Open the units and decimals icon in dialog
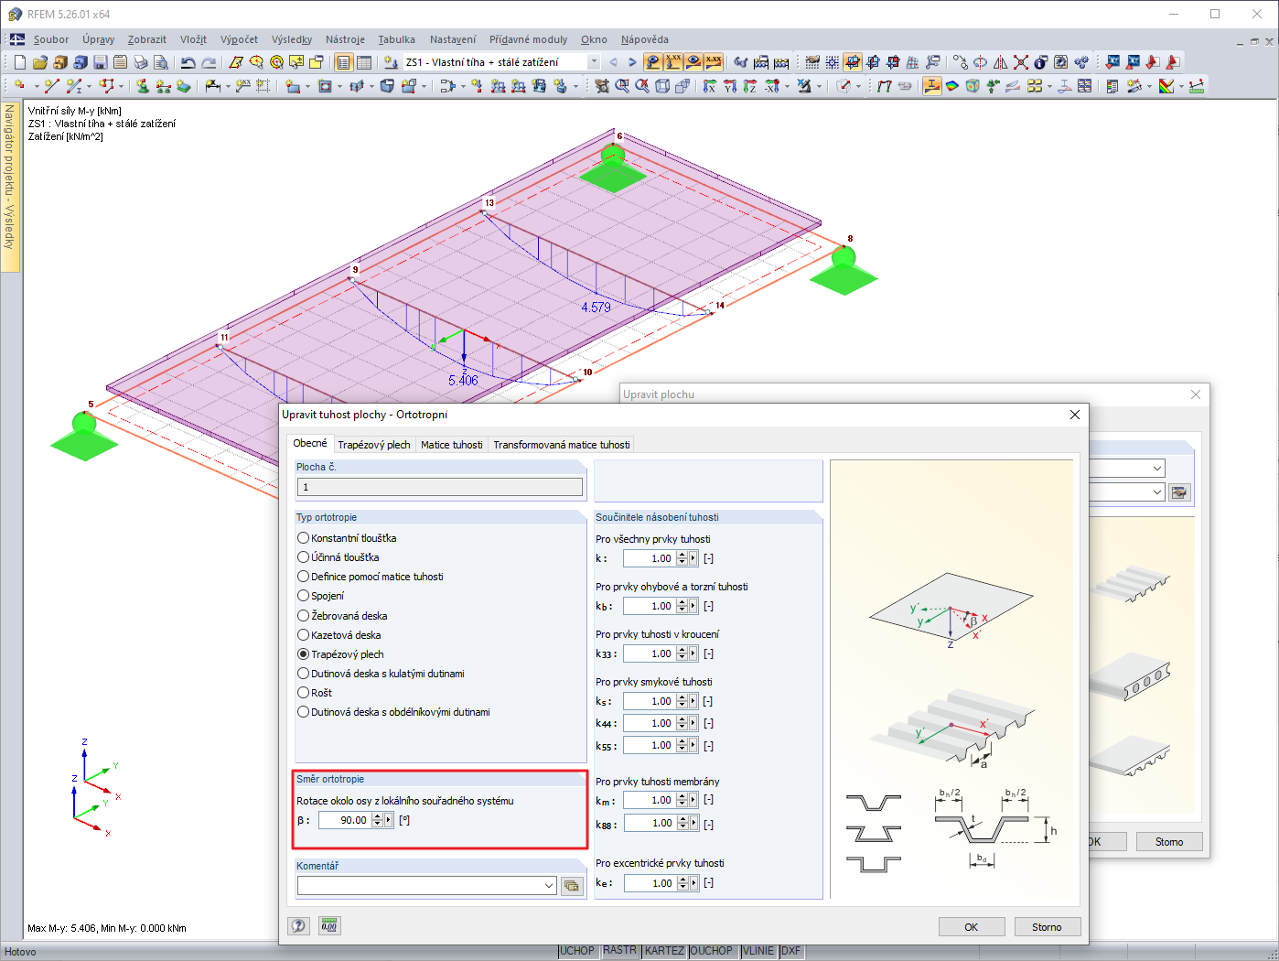Screen dimensions: 1279x961 tap(329, 926)
